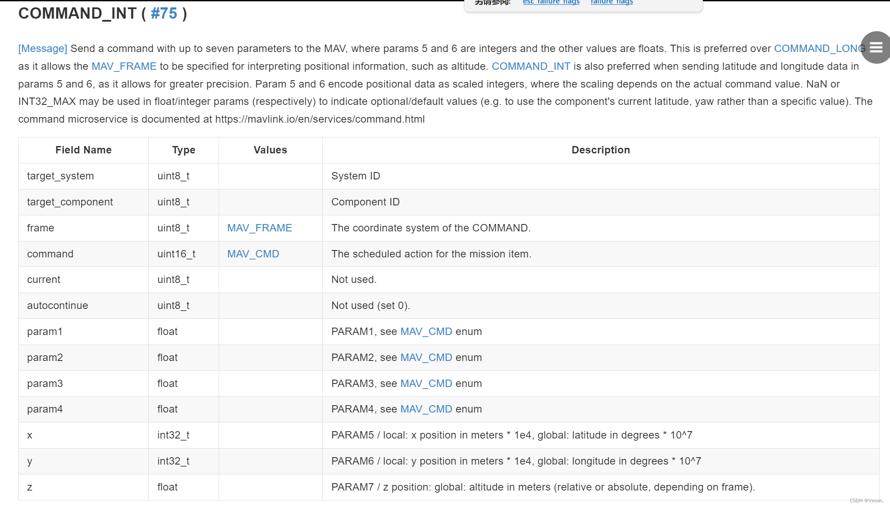890x507 pixels.
Task: Click the "Description" column header
Action: pyautogui.click(x=600, y=150)
